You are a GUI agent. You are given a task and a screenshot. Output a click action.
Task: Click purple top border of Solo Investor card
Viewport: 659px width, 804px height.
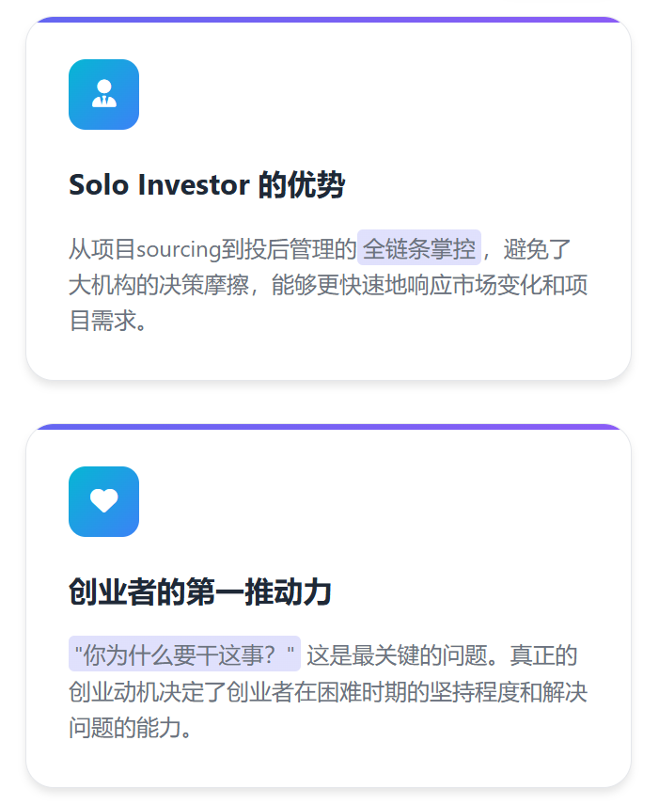point(328,19)
